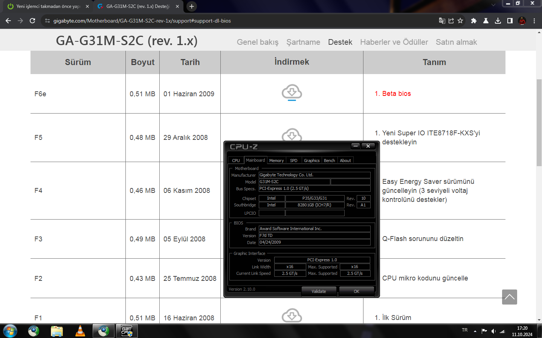The image size is (542, 338).
Task: Close the GA-G31M-S2C support tab
Action: [x=177, y=6]
